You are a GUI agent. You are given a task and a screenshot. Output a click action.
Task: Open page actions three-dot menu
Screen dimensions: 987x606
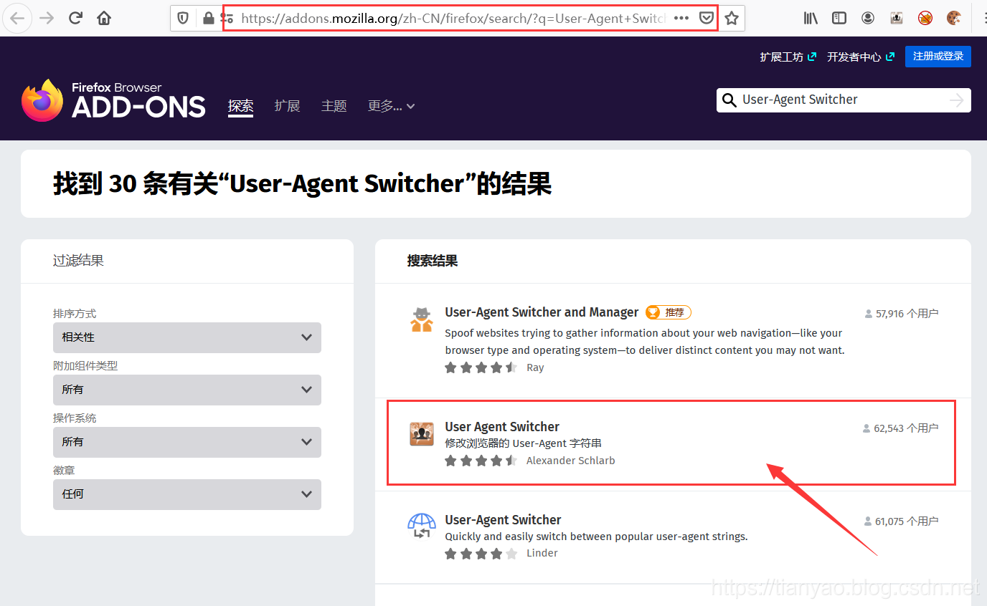(681, 19)
